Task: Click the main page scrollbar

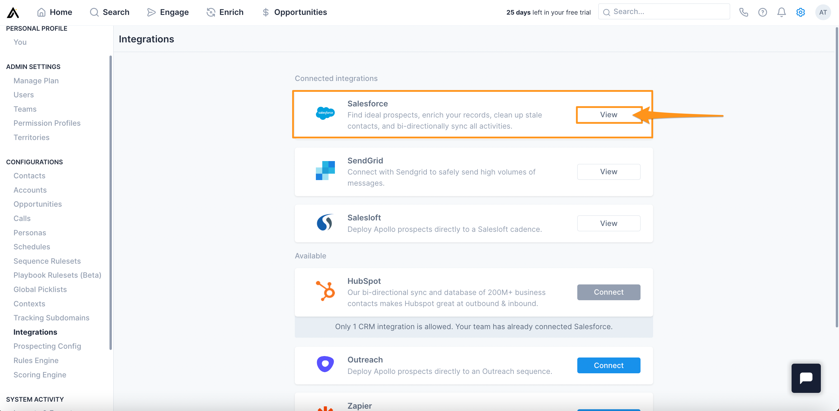Action: 837,177
